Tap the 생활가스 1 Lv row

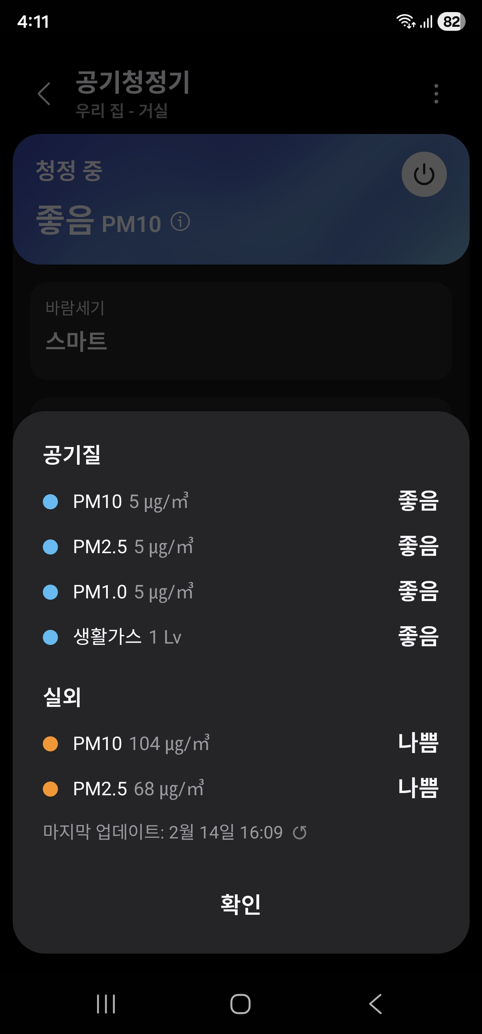tap(241, 637)
